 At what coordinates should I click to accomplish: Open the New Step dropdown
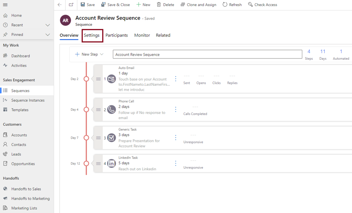(x=89, y=54)
